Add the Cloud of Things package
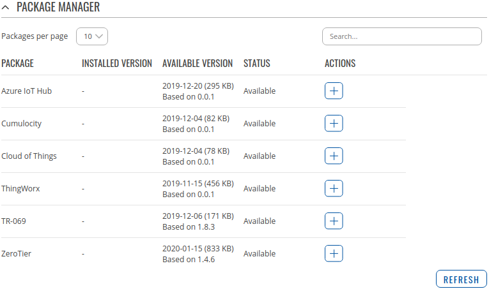 334,156
